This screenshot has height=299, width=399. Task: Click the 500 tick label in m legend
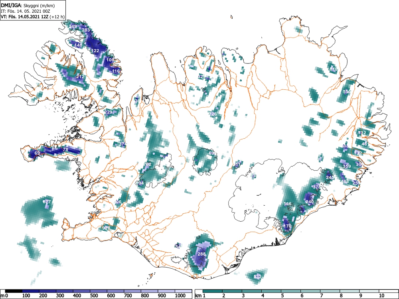point(94,296)
